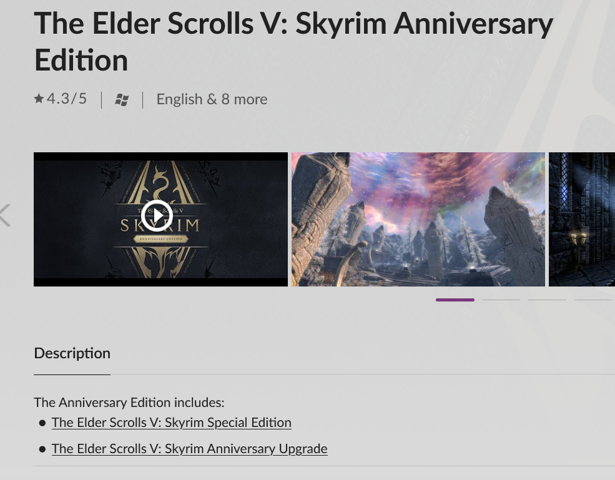Expand the "English & 8 more" languages list
The width and height of the screenshot is (615, 480).
[212, 99]
